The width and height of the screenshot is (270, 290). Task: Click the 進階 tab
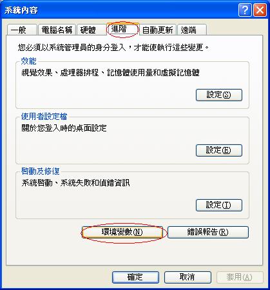122,29
